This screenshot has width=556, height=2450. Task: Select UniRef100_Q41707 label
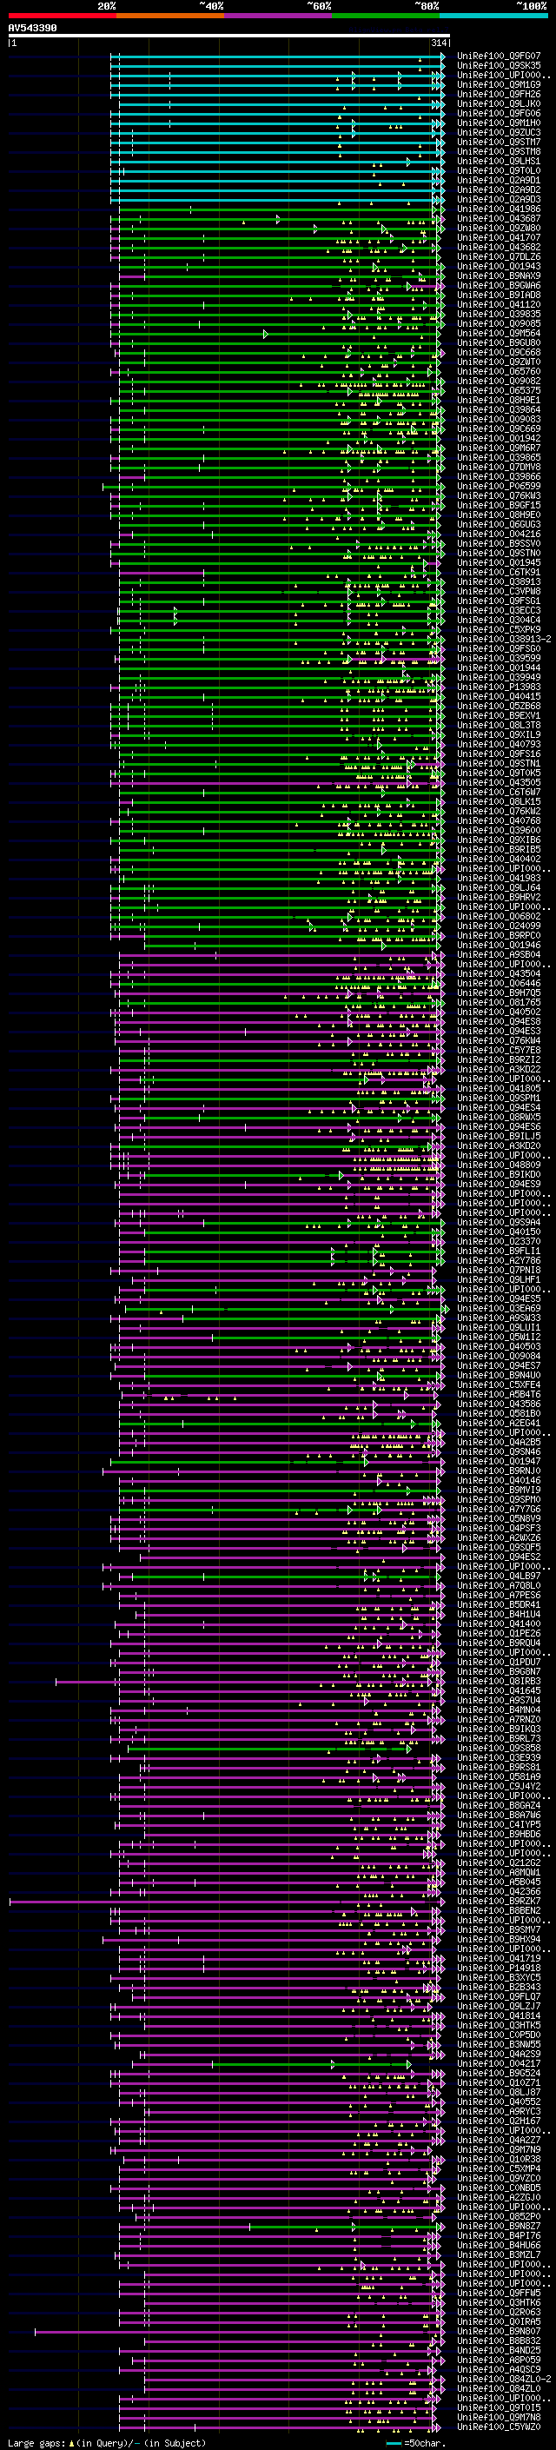[499, 238]
